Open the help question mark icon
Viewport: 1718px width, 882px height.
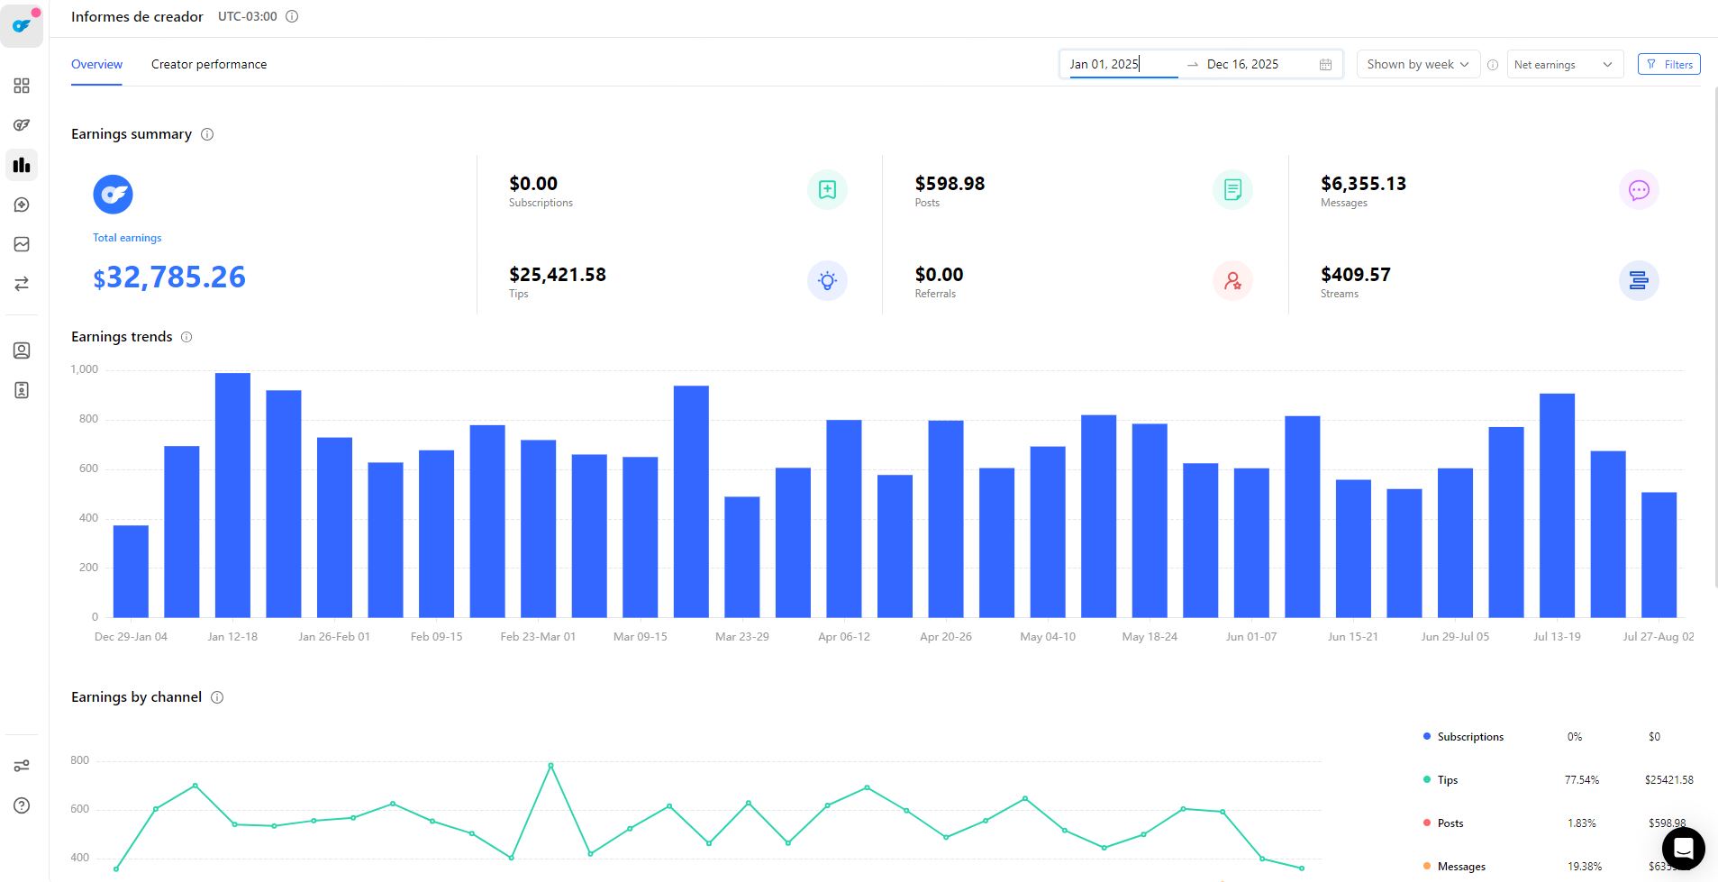coord(22,805)
